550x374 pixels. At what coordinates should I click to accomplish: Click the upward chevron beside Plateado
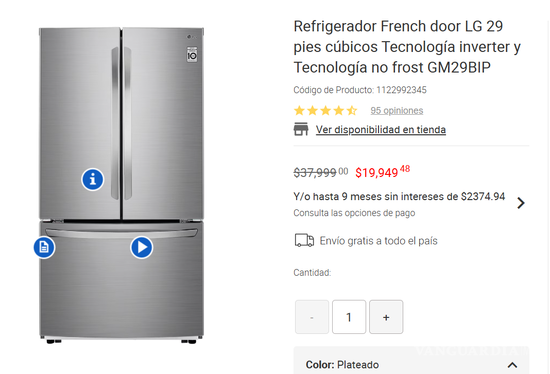512,364
